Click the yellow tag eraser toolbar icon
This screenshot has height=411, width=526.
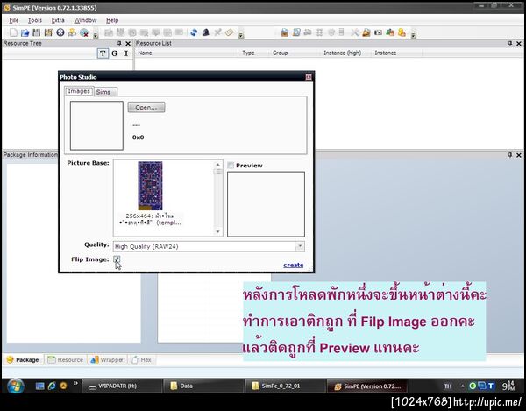pos(230,32)
